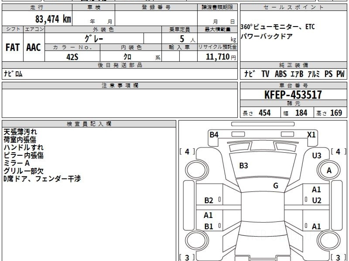Select the グリル一部欠 inspector note
349x261 pixels.
(24, 171)
